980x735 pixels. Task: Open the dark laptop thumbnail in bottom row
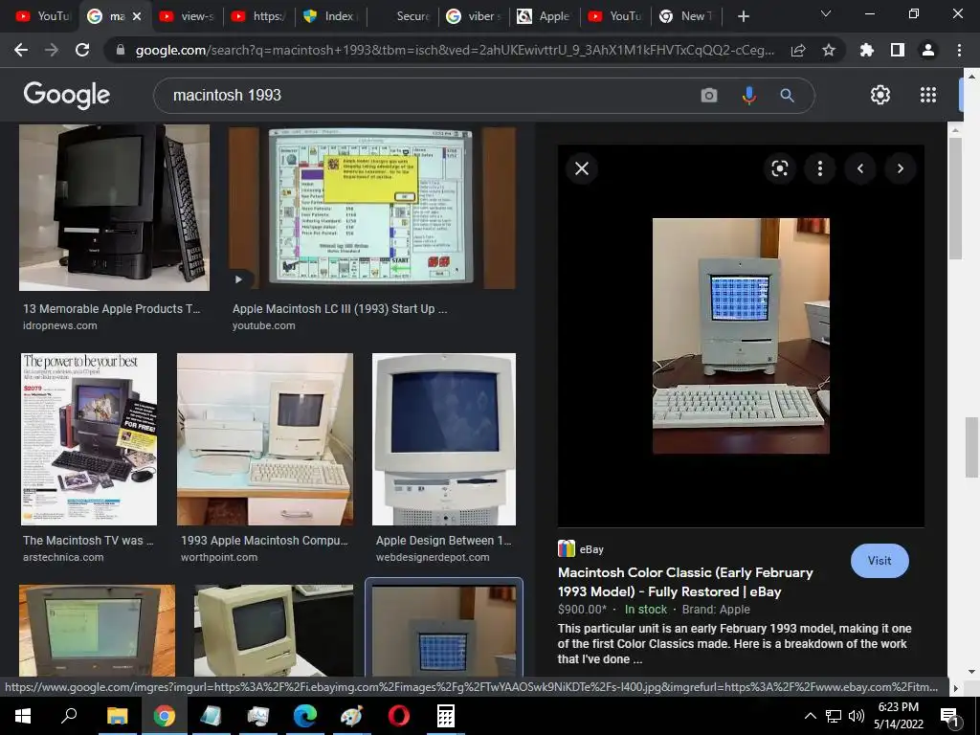tap(97, 630)
